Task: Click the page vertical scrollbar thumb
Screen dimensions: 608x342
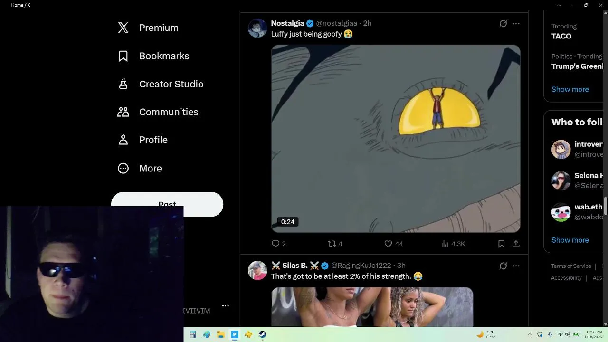Action: 606,207
